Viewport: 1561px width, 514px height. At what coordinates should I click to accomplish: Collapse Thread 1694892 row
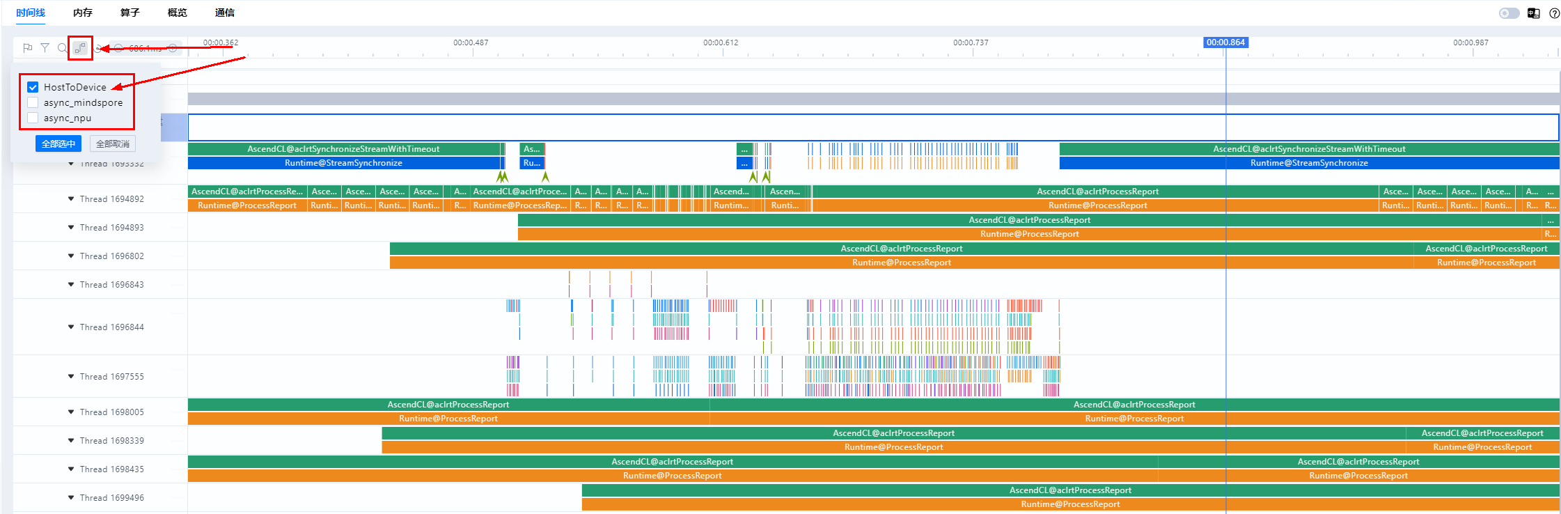pos(71,198)
